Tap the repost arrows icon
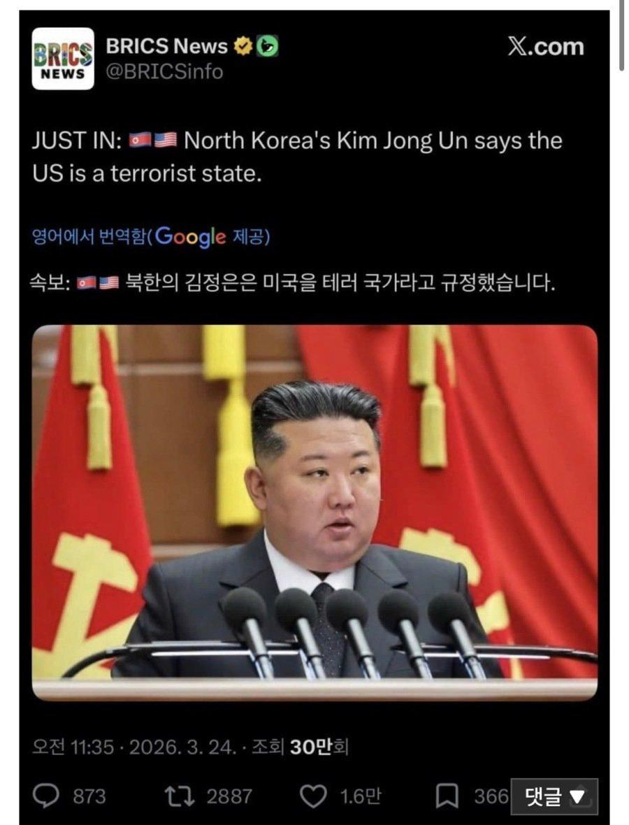The height and width of the screenshot is (825, 629). [x=180, y=796]
